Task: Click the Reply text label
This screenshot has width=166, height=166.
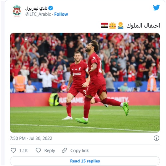Action: (x=50, y=150)
